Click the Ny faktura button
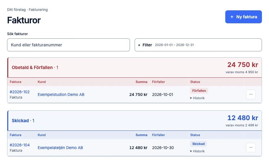The width and height of the screenshot is (269, 160). 243,17
